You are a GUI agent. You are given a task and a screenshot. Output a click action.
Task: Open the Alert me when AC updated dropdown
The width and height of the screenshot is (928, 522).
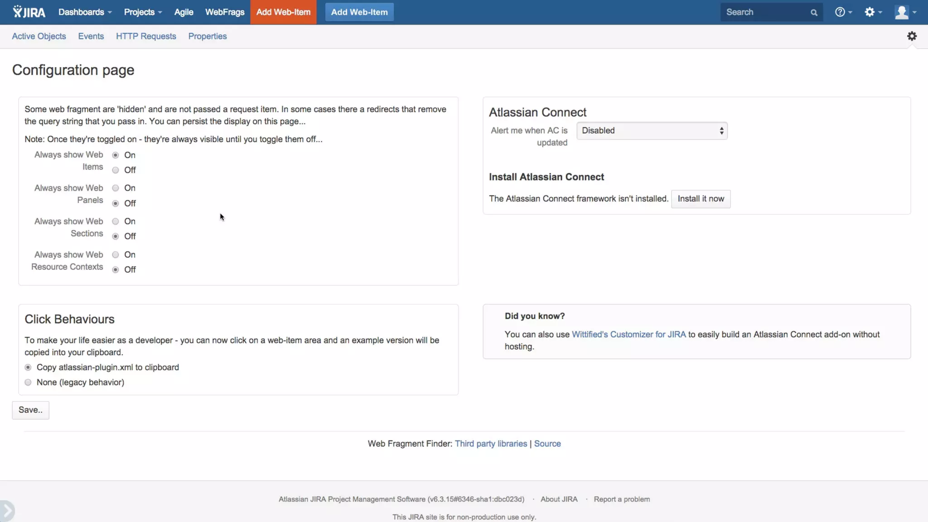652,131
